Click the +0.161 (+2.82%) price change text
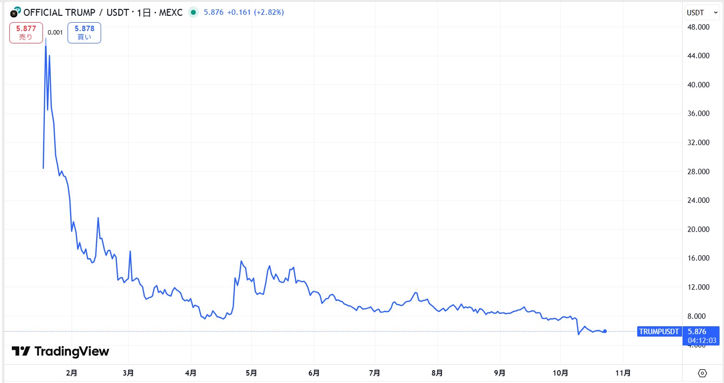Image resolution: width=724 pixels, height=383 pixels. 255,12
